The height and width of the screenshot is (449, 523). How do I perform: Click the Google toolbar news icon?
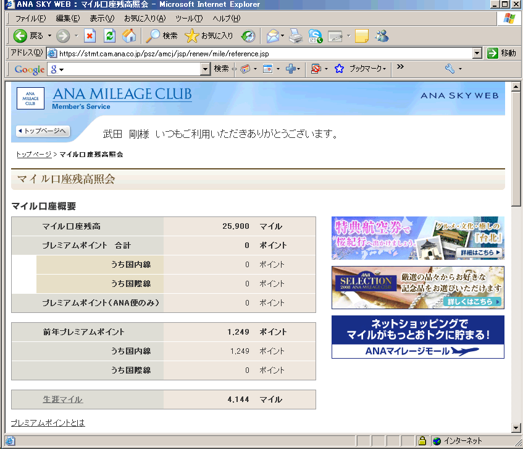[245, 69]
